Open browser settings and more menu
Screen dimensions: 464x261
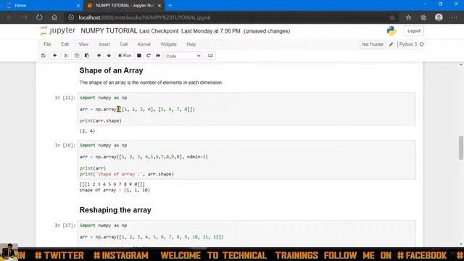pos(455,17)
